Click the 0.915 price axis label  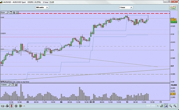tap(173, 42)
